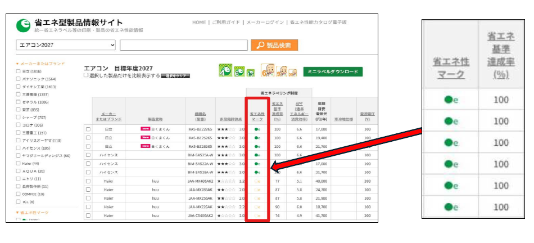Screen dimensions: 534x243
Task: Go to HOME in top navigation
Action: pos(199,22)
